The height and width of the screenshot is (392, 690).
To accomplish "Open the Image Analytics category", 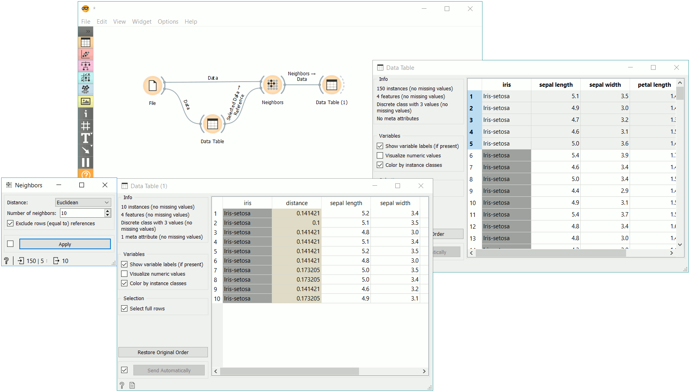I will point(86,101).
